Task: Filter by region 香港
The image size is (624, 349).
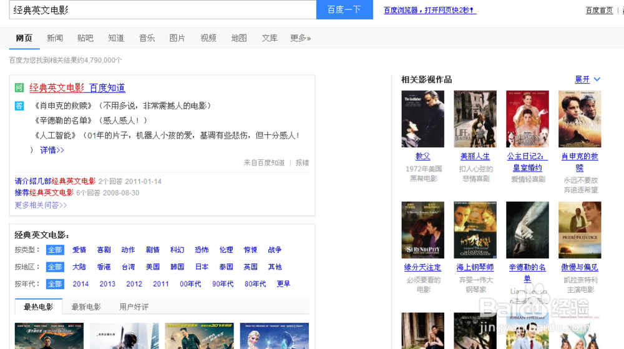Action: point(104,267)
